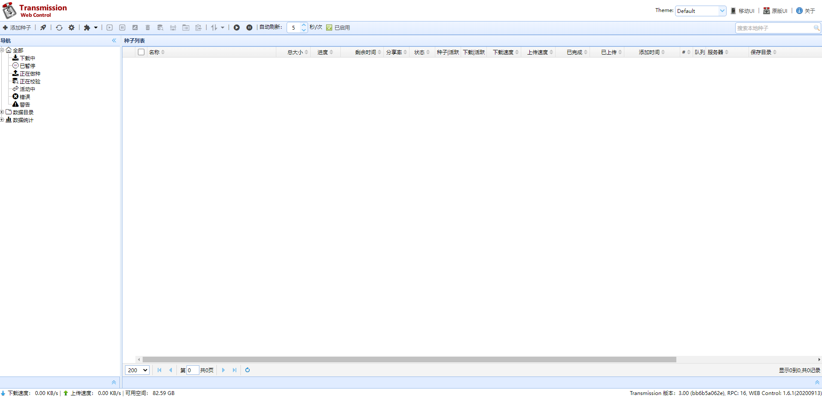
Task: Check the select-all checkbox in table header
Action: (141, 52)
